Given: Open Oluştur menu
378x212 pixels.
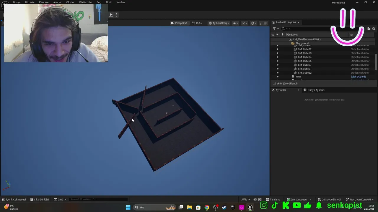Looking at the screenshot, I should click(x=70, y=2).
